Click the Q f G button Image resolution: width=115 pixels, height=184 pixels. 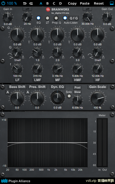pos(74,18)
